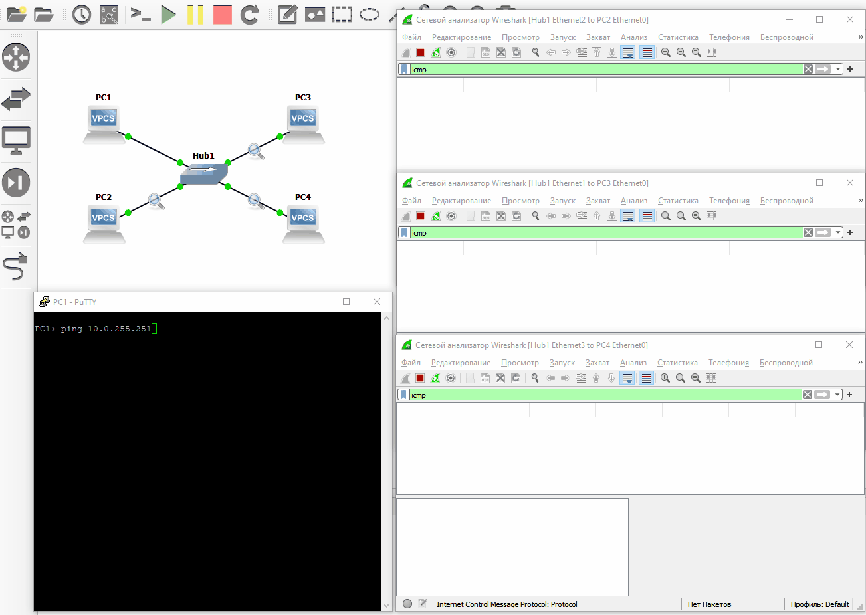This screenshot has height=615, width=866.
Task: Select the add-a-link cable tool
Action: [x=16, y=266]
